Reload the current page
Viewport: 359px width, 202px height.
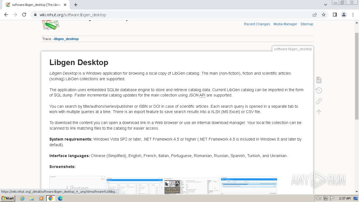pos(24,15)
